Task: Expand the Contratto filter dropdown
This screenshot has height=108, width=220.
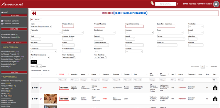Action: [x=196, y=26]
